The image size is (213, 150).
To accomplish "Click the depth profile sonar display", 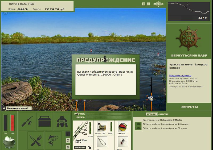I will (x=189, y=11).
